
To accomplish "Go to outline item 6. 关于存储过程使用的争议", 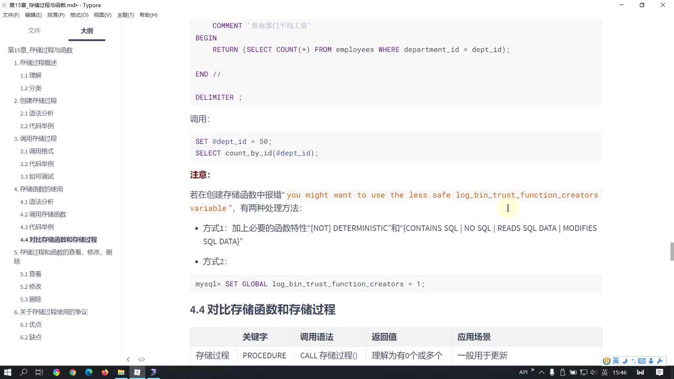I will 51,312.
